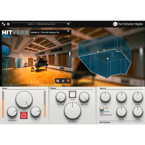Select the right yellow microphone marker in 3D room

pyautogui.click(x=104, y=50)
